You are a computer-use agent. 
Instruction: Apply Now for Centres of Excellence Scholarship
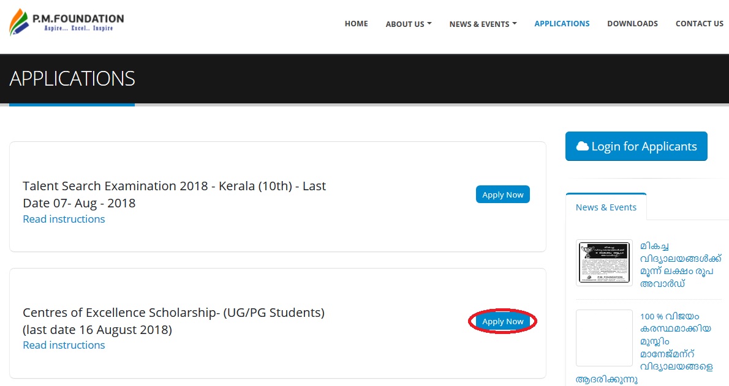tap(502, 321)
